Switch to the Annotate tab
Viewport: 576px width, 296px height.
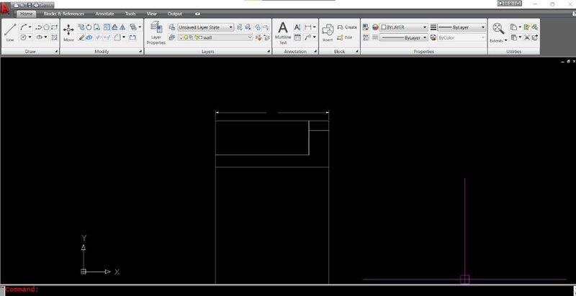click(x=104, y=14)
